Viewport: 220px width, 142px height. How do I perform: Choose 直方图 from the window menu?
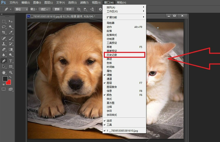pyautogui.click(x=124, y=103)
